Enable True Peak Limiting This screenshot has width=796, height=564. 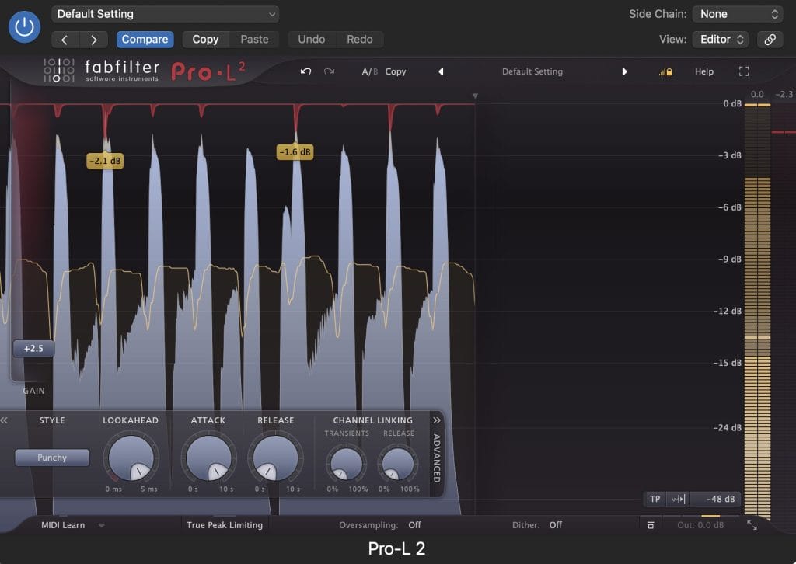224,525
